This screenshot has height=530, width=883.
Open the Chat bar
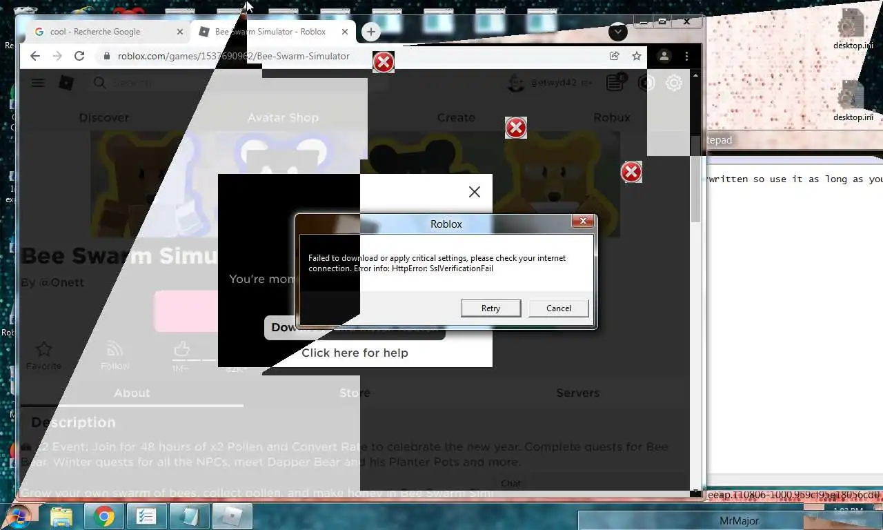click(x=511, y=483)
